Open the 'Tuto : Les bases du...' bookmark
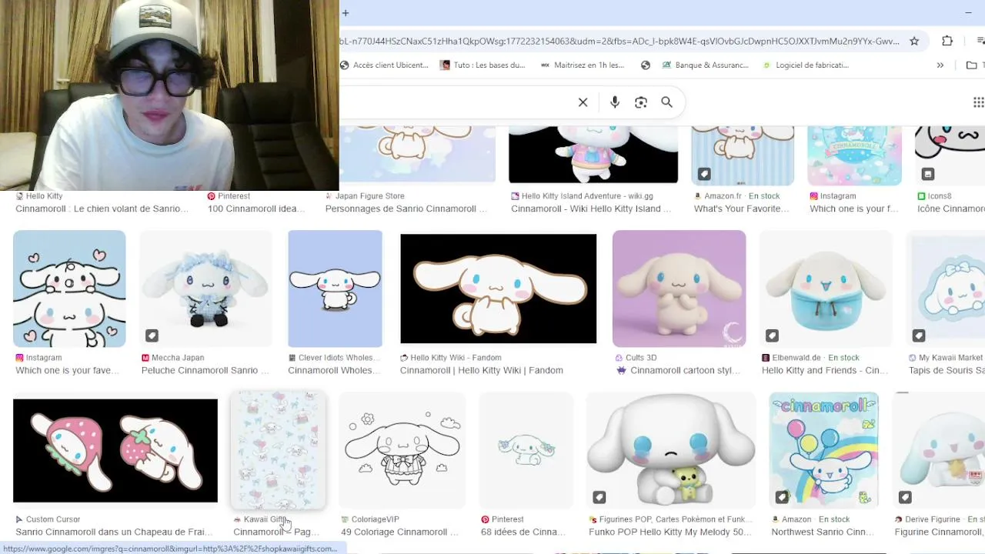985x554 pixels. pyautogui.click(x=482, y=65)
